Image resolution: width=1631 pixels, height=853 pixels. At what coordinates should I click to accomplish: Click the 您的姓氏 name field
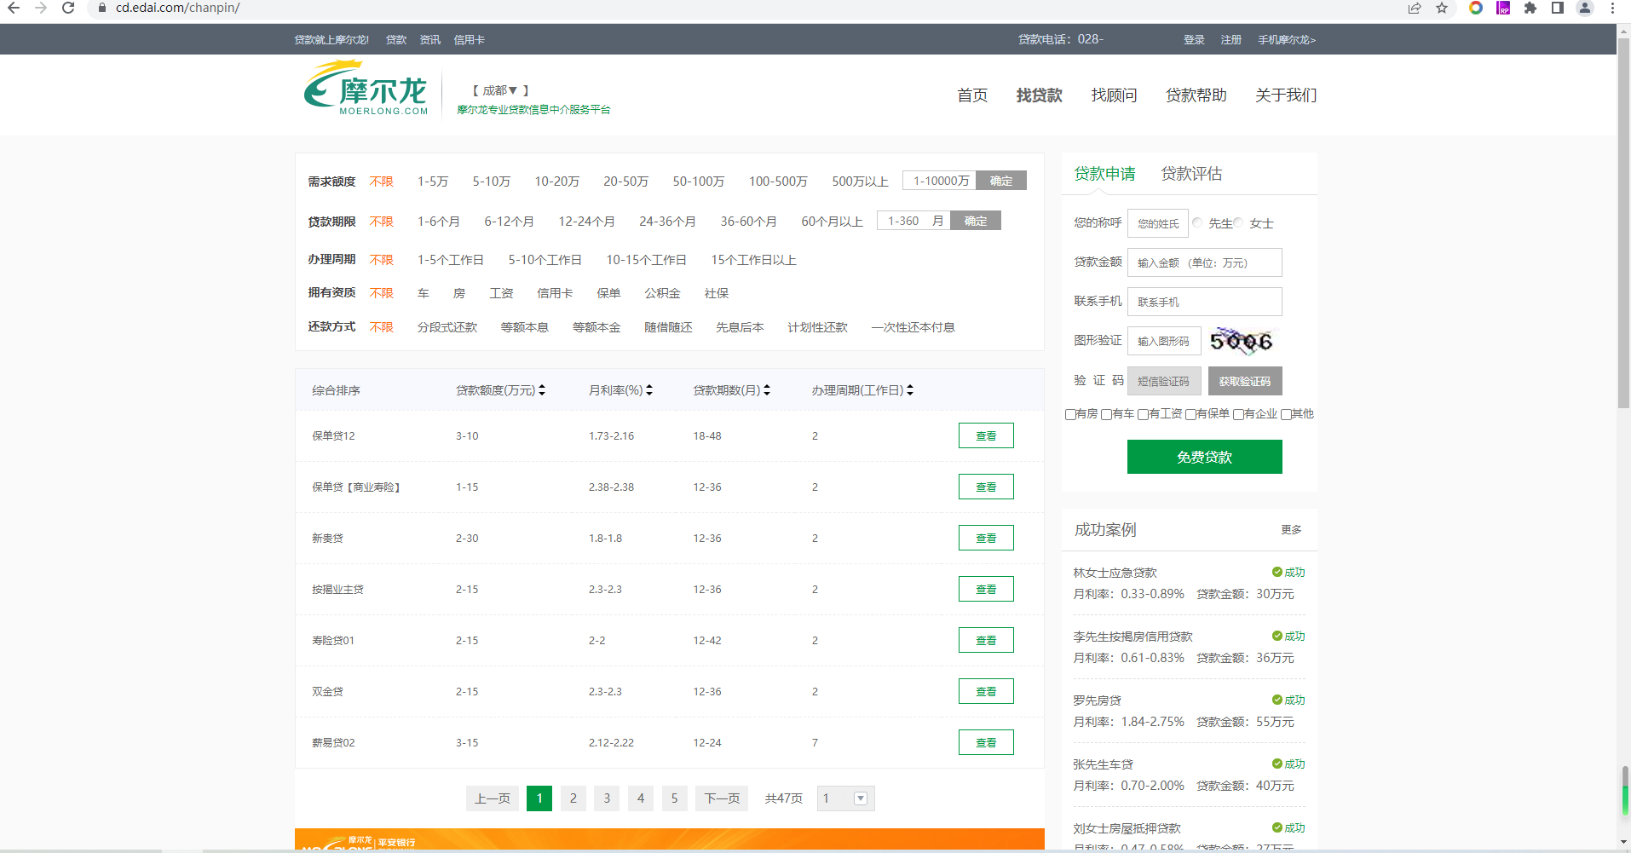click(x=1158, y=223)
